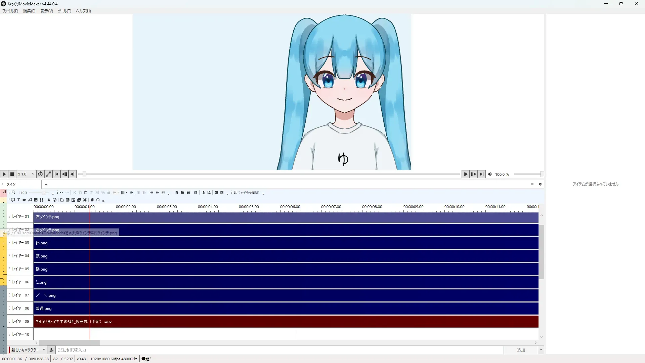Open the timeline settings gear icon

tap(540, 184)
